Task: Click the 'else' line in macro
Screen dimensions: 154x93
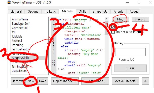Action: tap(65, 46)
